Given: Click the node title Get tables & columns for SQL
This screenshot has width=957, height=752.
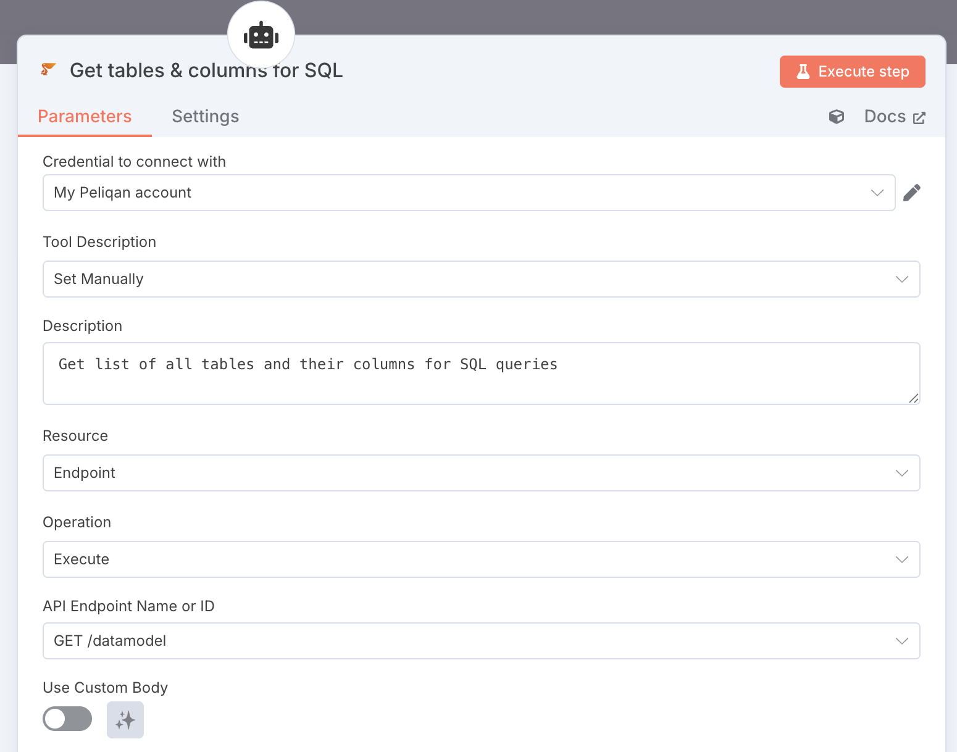Looking at the screenshot, I should click(206, 70).
